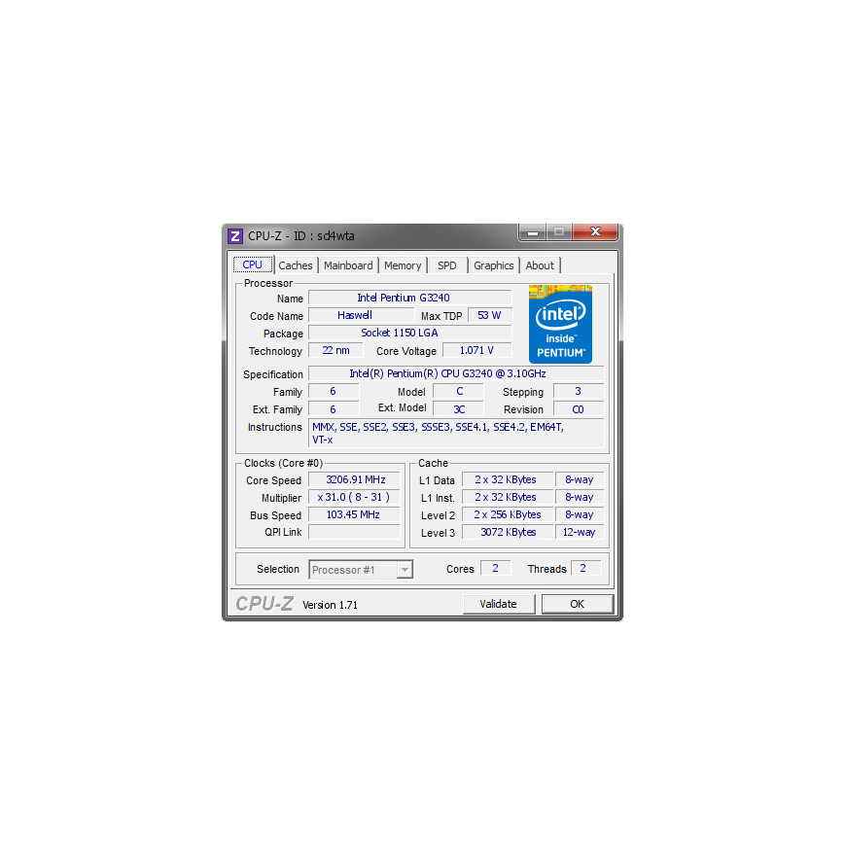Click the Multiplier value x 31.0
This screenshot has height=846, width=846.
click(x=355, y=497)
